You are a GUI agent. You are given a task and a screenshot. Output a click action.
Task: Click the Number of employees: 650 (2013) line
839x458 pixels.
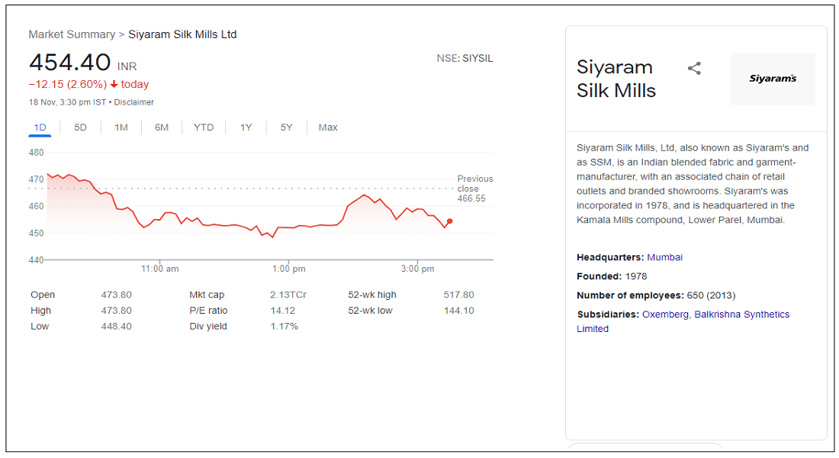coord(656,295)
